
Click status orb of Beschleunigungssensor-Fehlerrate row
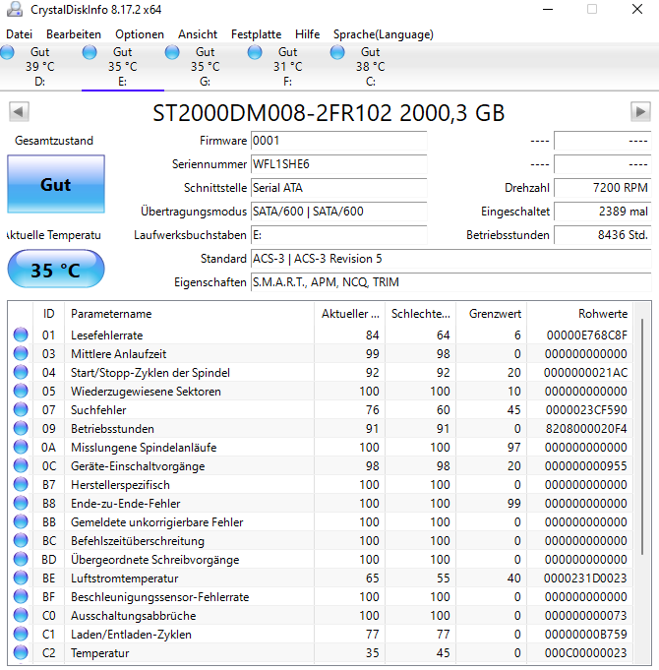coord(21,596)
